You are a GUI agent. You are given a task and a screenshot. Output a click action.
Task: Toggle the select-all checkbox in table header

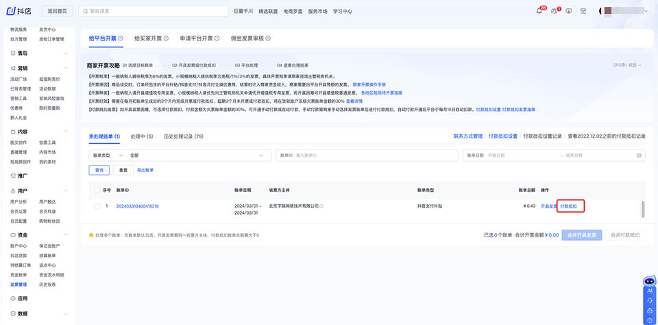96,190
